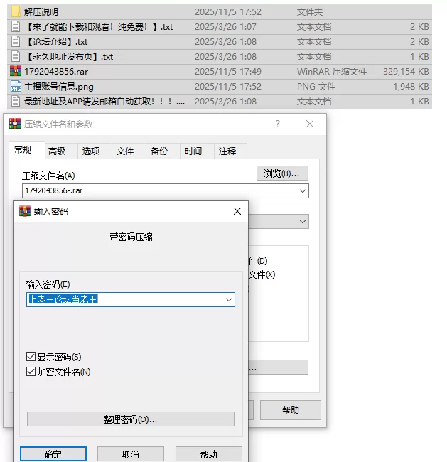
Task: Click the 整理密码 button
Action: pos(130,419)
